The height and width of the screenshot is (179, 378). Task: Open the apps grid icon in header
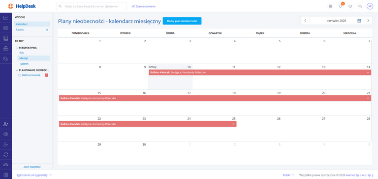tap(330, 6)
